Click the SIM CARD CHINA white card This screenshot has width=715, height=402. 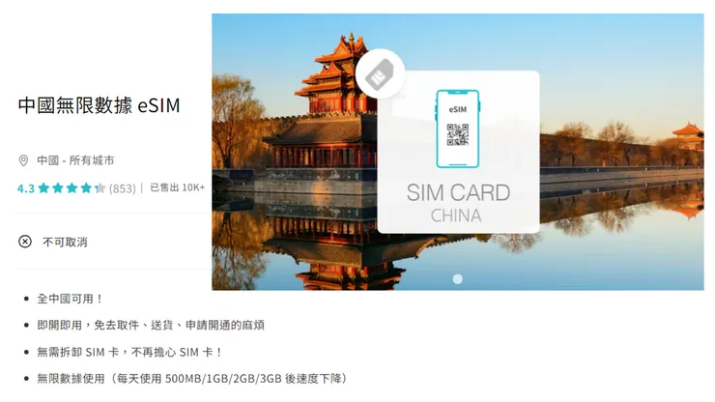(x=458, y=152)
